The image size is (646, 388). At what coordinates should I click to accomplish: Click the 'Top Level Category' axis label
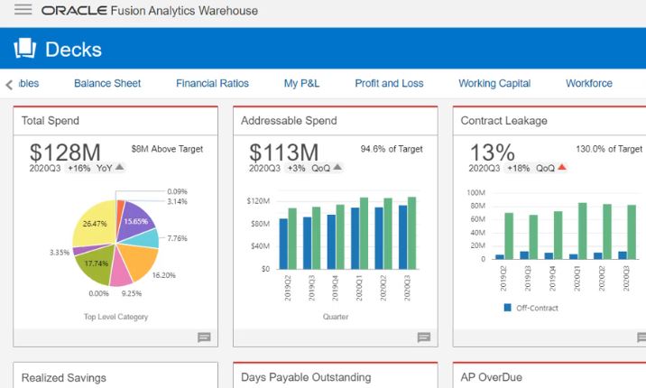(x=115, y=317)
